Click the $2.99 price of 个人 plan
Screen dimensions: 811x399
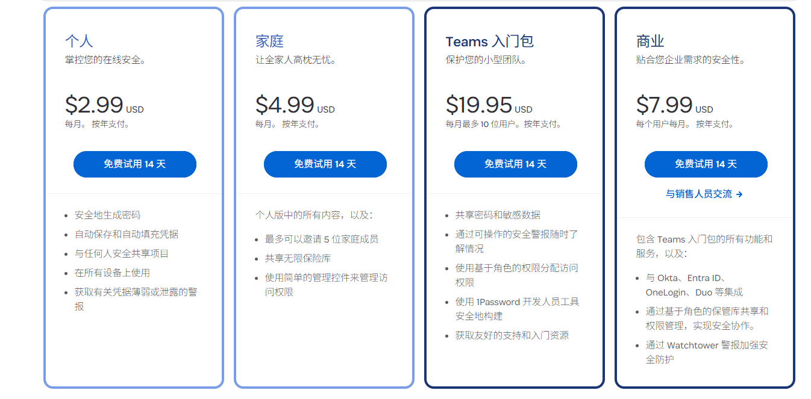[x=94, y=105]
